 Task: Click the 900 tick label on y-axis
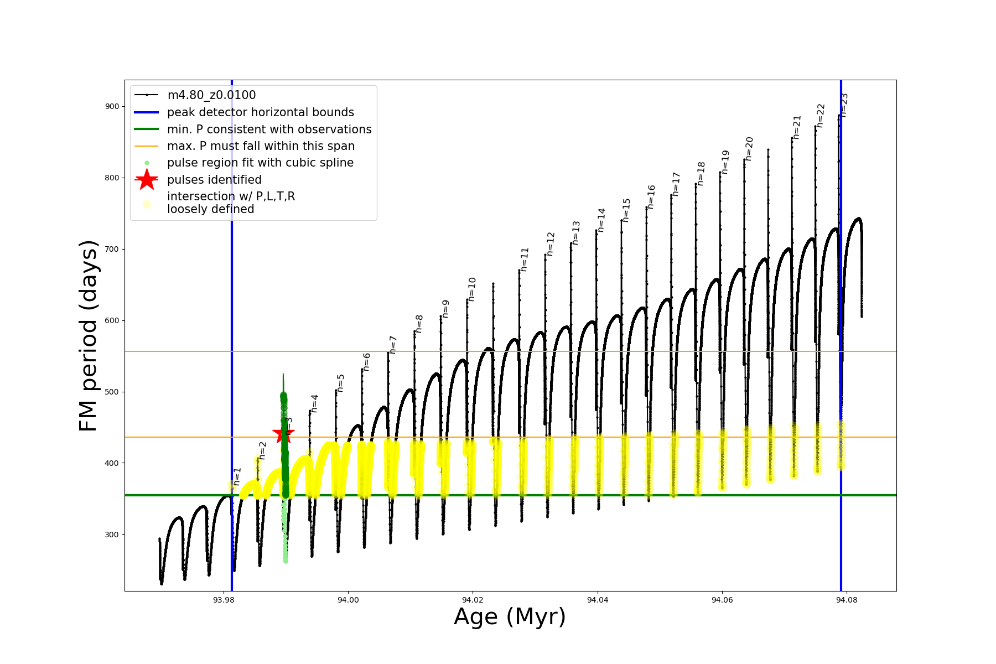tap(112, 106)
